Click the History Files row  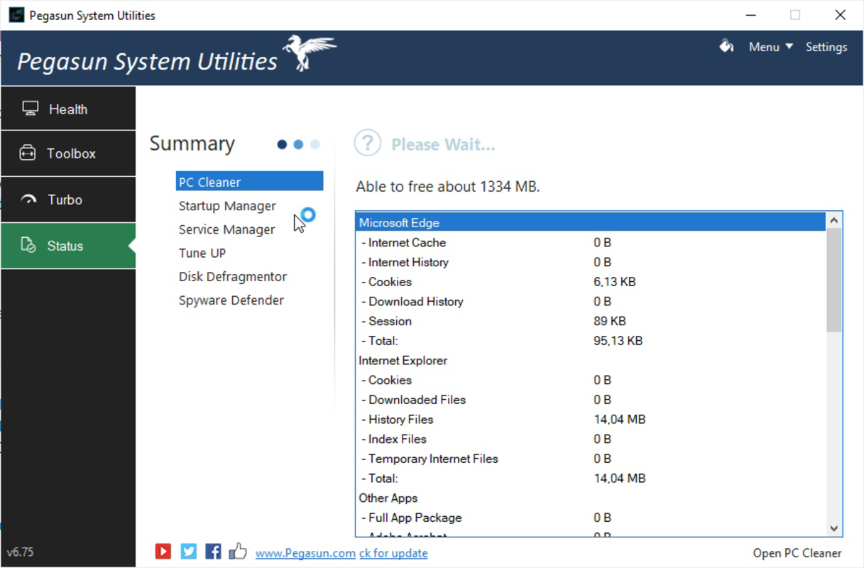591,419
